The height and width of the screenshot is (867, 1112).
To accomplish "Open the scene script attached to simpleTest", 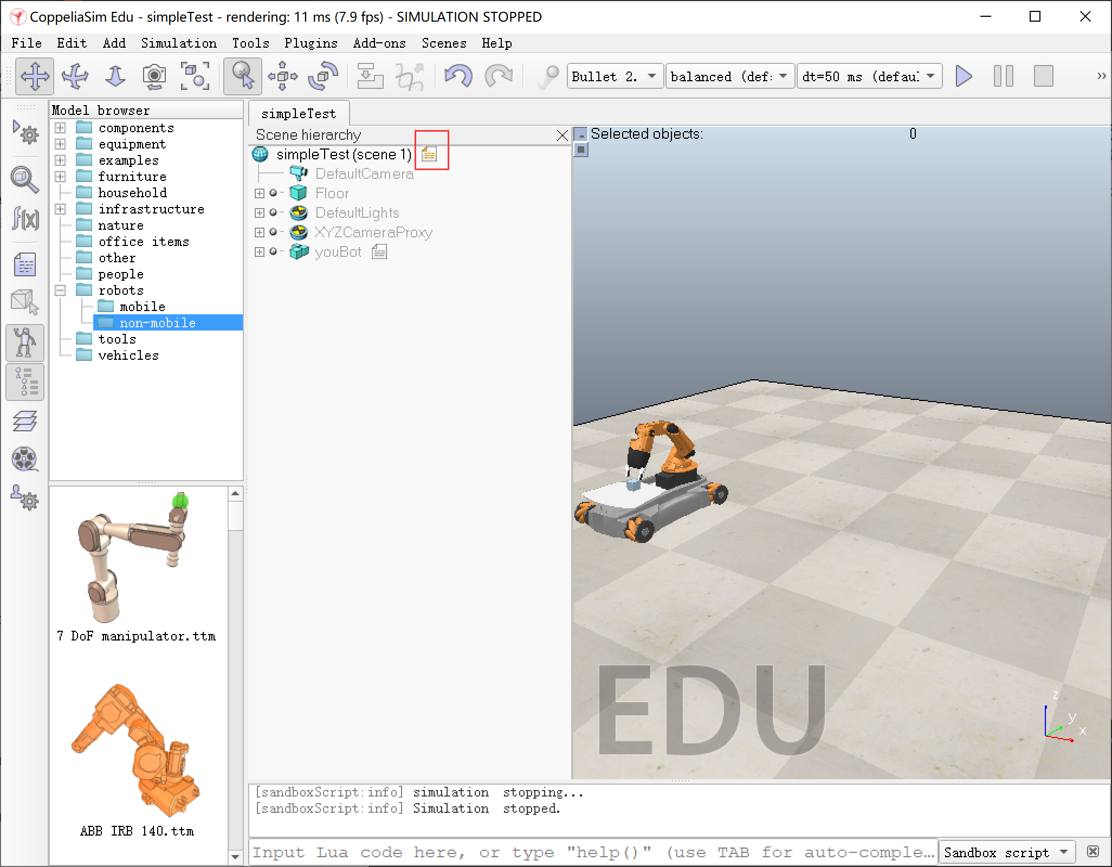I will pyautogui.click(x=431, y=153).
